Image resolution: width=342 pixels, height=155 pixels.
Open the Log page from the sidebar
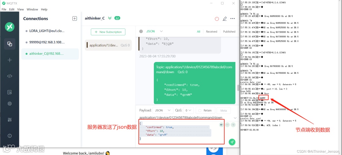(x=9, y=92)
